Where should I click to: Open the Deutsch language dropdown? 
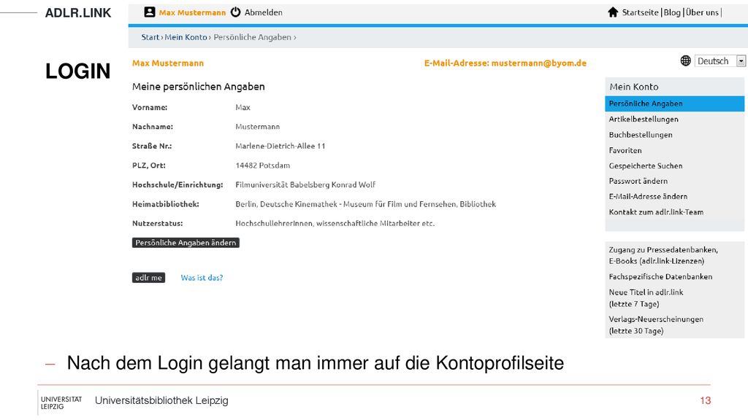(720, 61)
